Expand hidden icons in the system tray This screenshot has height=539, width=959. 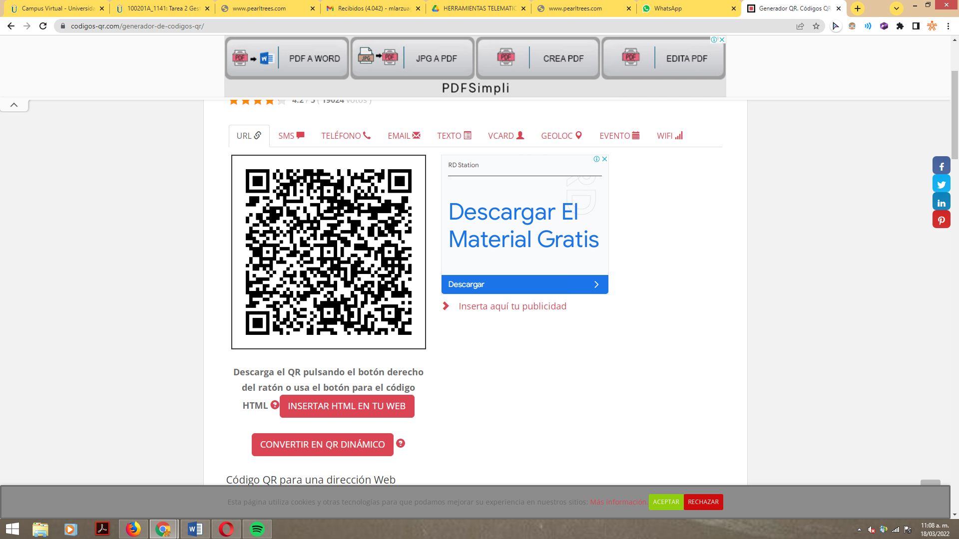[859, 529]
